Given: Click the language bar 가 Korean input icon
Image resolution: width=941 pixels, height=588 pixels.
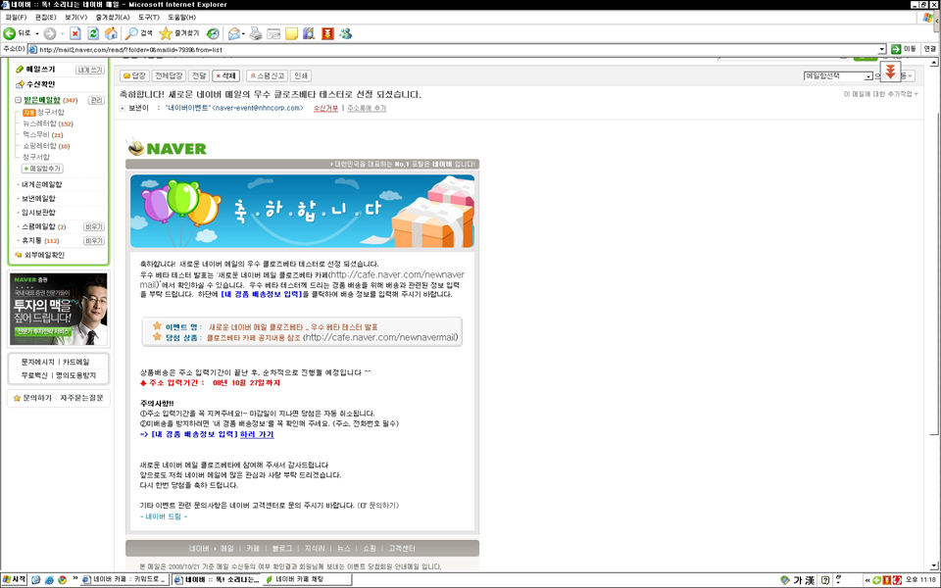Looking at the screenshot, I should pyautogui.click(x=798, y=580).
